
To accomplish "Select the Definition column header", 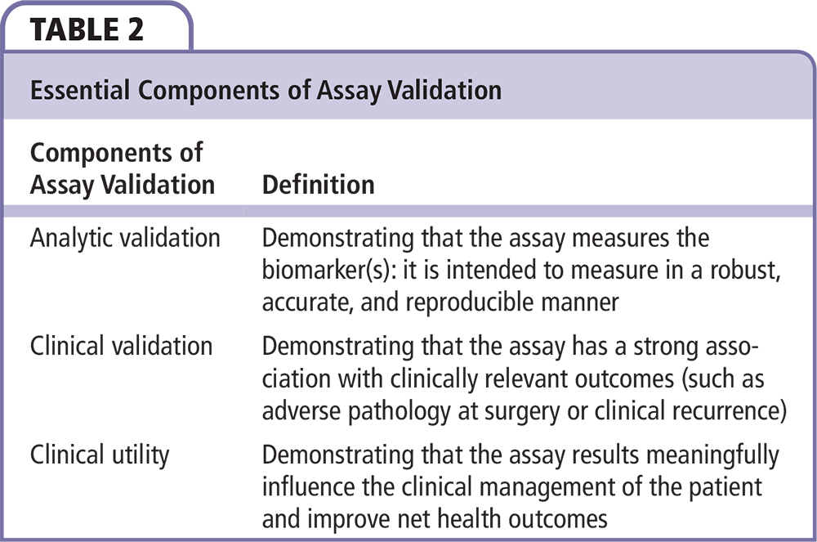I will [318, 184].
